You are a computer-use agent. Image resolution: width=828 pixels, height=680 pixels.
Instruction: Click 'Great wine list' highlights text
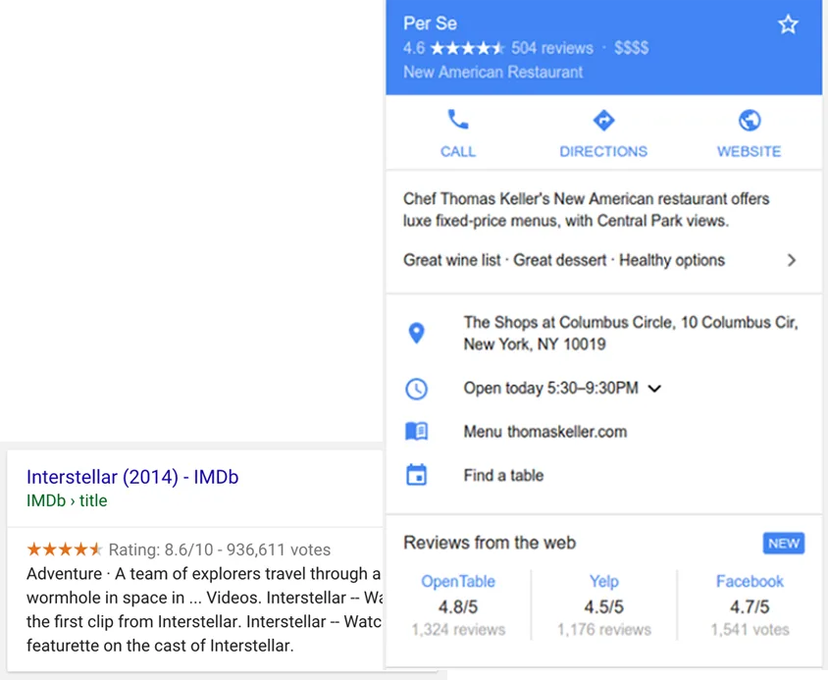[451, 260]
